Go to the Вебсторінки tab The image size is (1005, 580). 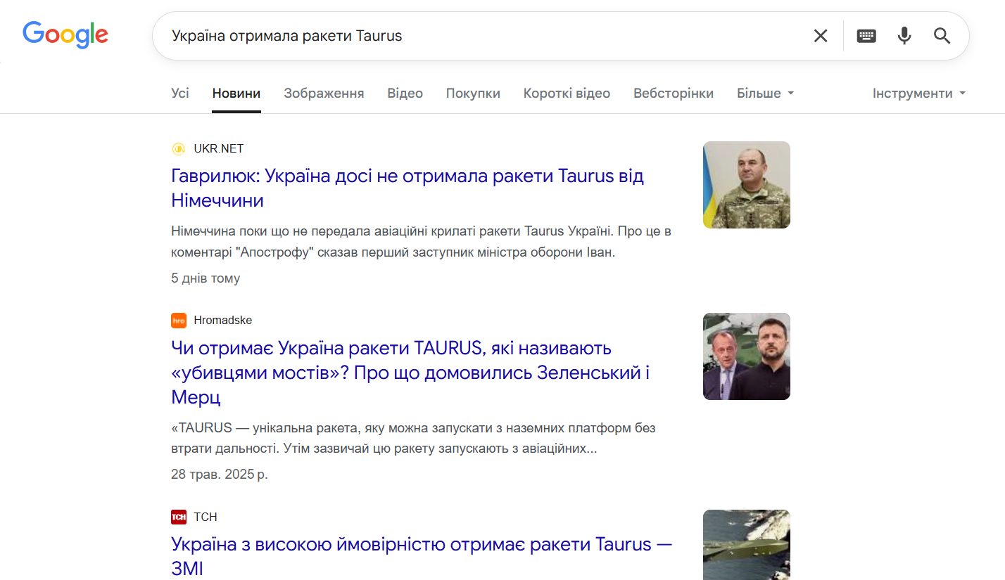pos(674,94)
